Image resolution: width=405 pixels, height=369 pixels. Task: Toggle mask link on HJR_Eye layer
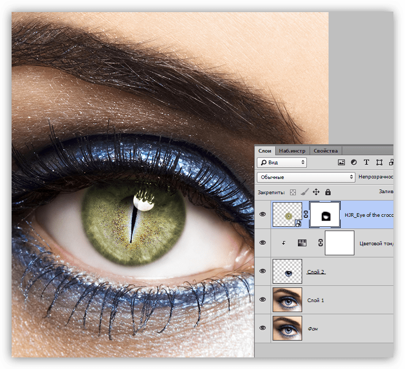[x=306, y=215]
